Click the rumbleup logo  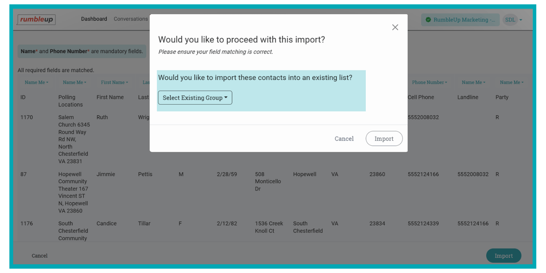tap(36, 20)
